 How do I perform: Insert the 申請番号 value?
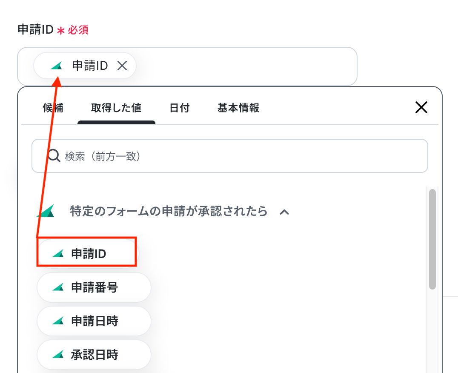pos(94,287)
